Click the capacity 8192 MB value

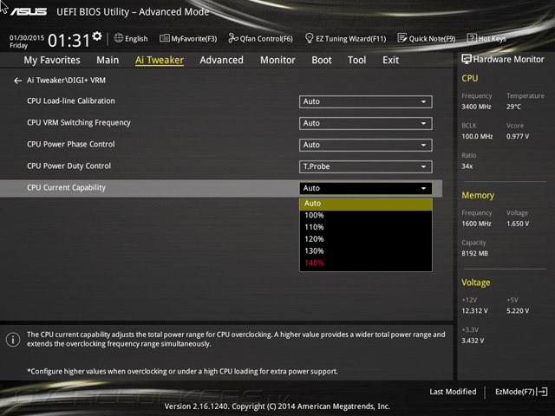474,254
